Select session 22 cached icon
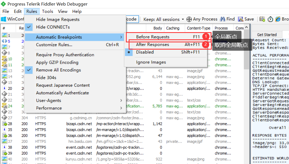The width and height of the screenshot is (289, 164). point(4,100)
